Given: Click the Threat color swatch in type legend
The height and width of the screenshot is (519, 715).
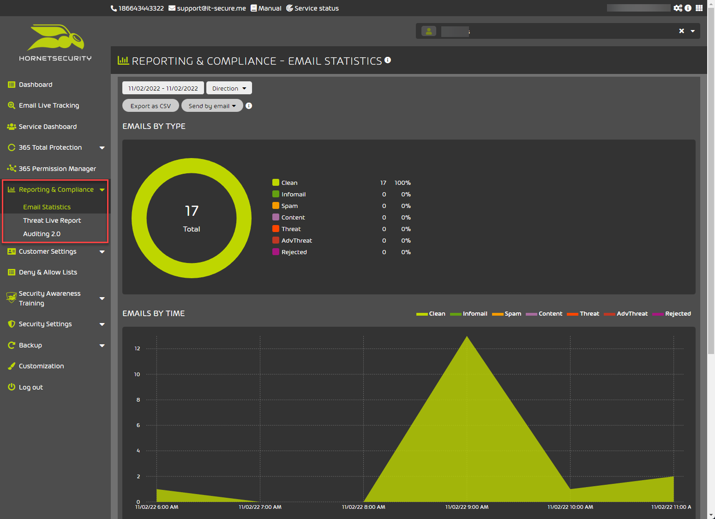Looking at the screenshot, I should tap(276, 229).
